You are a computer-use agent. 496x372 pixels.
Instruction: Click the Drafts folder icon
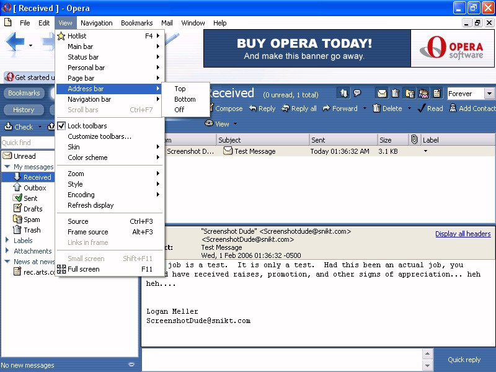[x=18, y=209]
